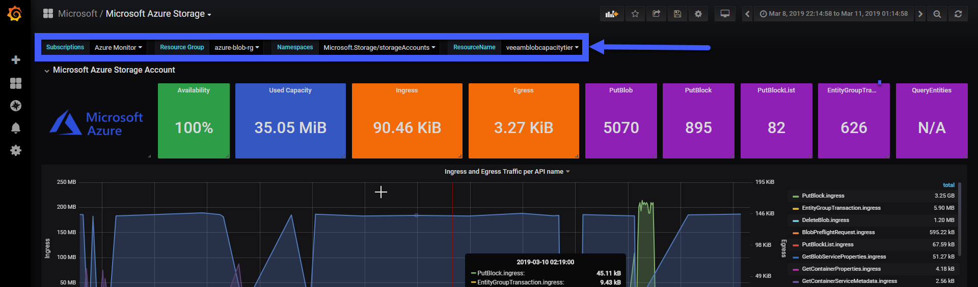This screenshot has width=978, height=287.
Task: Zoom out the time range
Action: tap(937, 14)
